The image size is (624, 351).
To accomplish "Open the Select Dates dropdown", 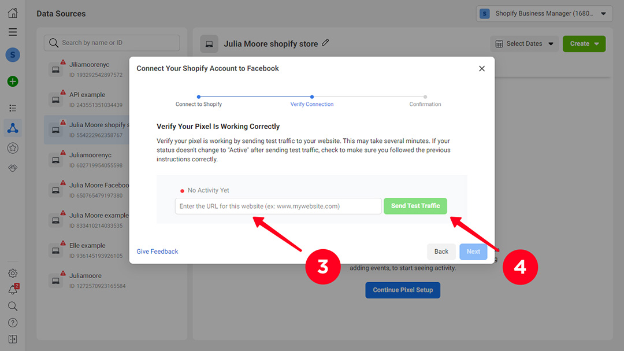I will point(524,44).
